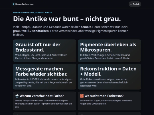Click the rain cloud emoji icon
Viewport: 154px width, 115px height.
click(x=17, y=96)
